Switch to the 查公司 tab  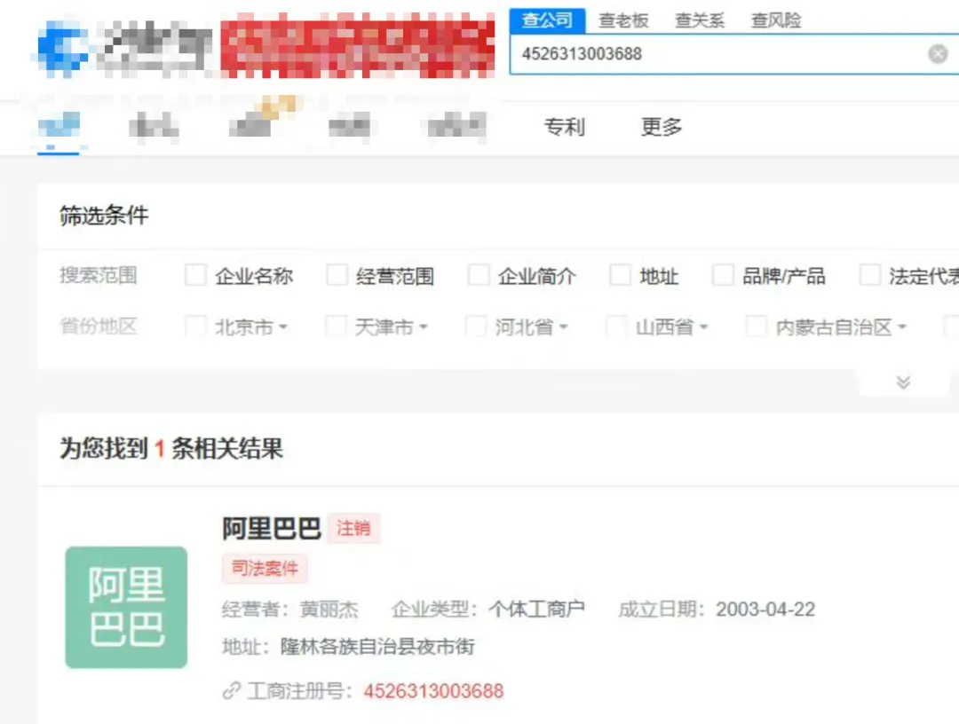(547, 20)
